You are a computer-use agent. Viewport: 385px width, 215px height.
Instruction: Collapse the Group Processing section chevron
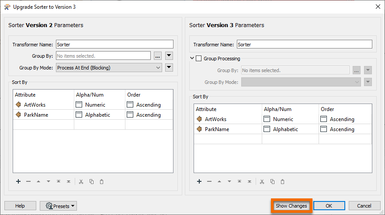(192, 59)
